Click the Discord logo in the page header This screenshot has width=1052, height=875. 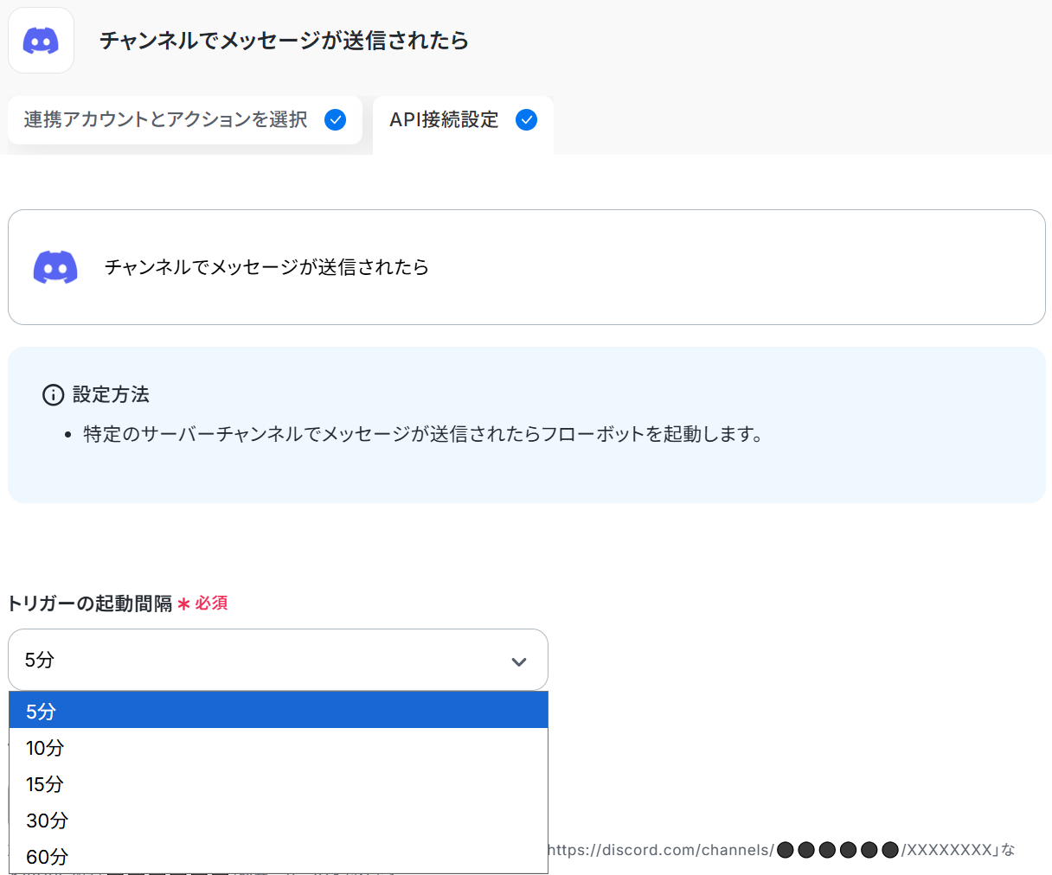[x=41, y=41]
